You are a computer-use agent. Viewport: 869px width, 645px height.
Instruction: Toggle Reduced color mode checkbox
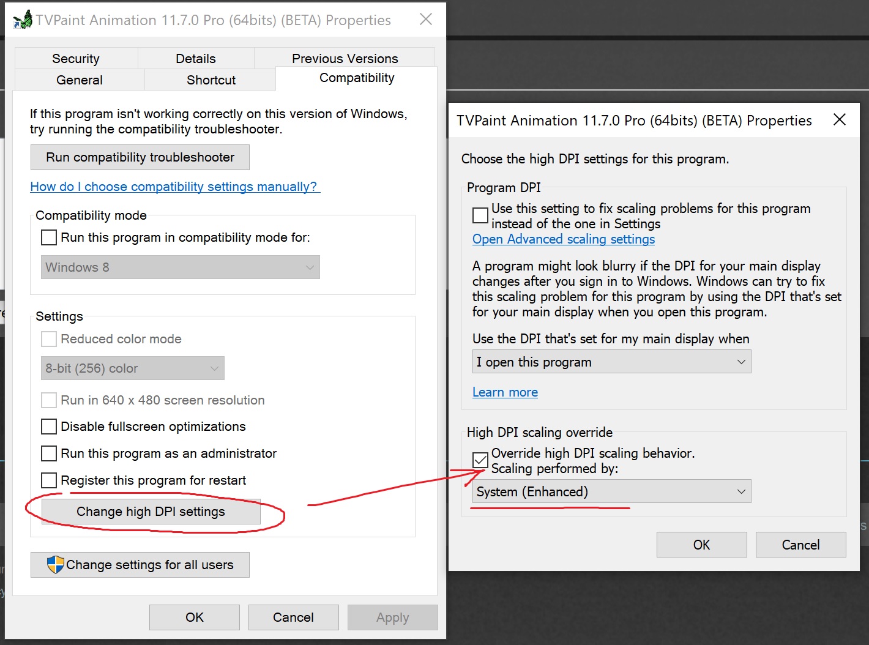(49, 339)
